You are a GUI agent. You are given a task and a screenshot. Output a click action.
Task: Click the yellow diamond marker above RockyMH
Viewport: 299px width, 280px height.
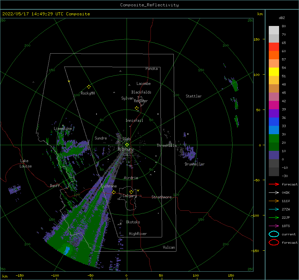pos(89,87)
